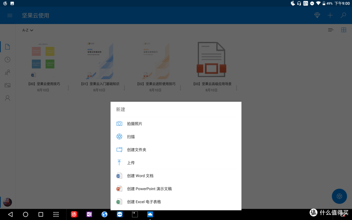Switch to grid view layout
Image resolution: width=352 pixels, height=220 pixels.
click(x=344, y=30)
